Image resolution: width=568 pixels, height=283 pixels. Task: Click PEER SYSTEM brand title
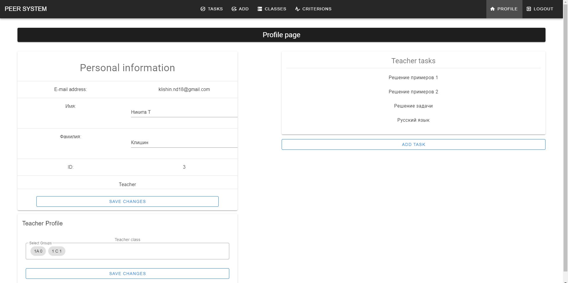pos(26,9)
